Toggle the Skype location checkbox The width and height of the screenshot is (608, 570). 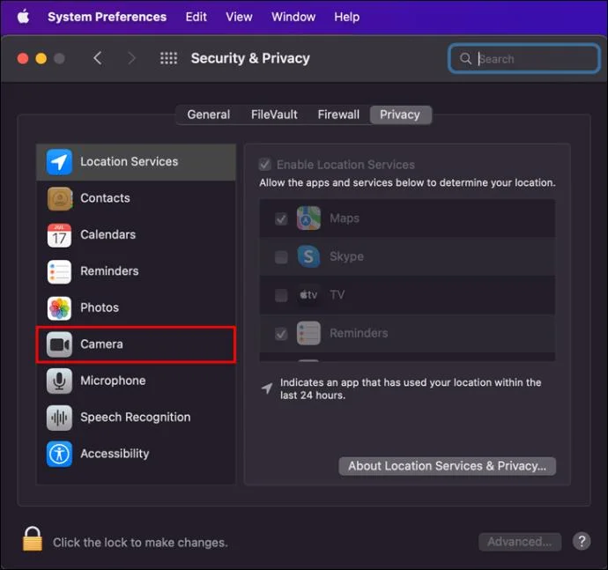pos(281,256)
